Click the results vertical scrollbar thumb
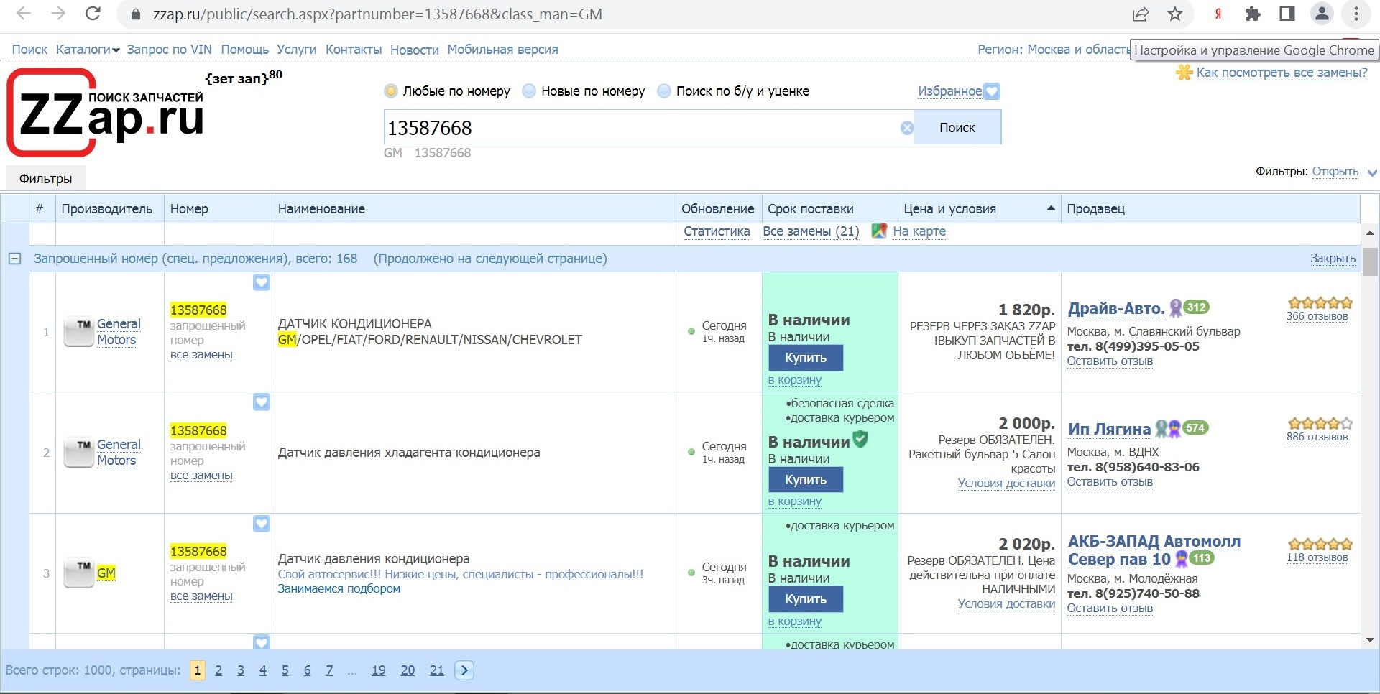The width and height of the screenshot is (1380, 694). [1370, 262]
